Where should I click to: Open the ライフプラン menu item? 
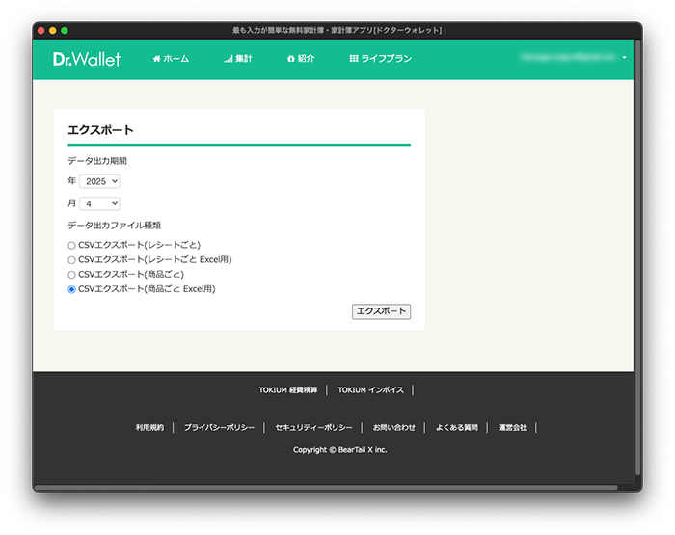[381, 58]
